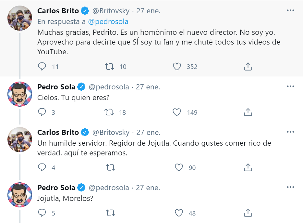Open the 27 ene. timestamp on "Jojutla, Morelos?"

148,188
